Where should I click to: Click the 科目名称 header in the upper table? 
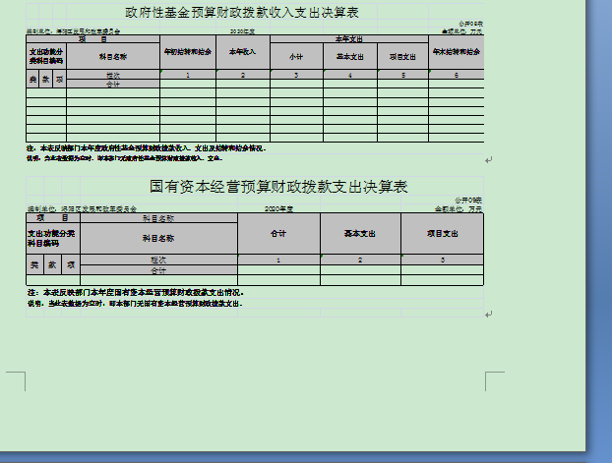coord(112,57)
